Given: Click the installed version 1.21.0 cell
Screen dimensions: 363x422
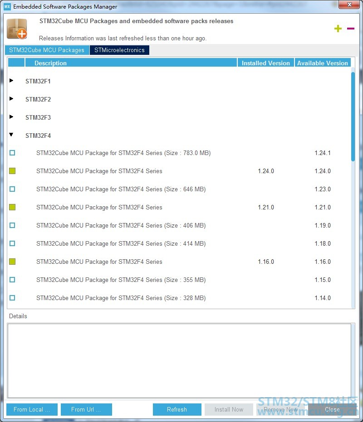Looking at the screenshot, I should [266, 207].
